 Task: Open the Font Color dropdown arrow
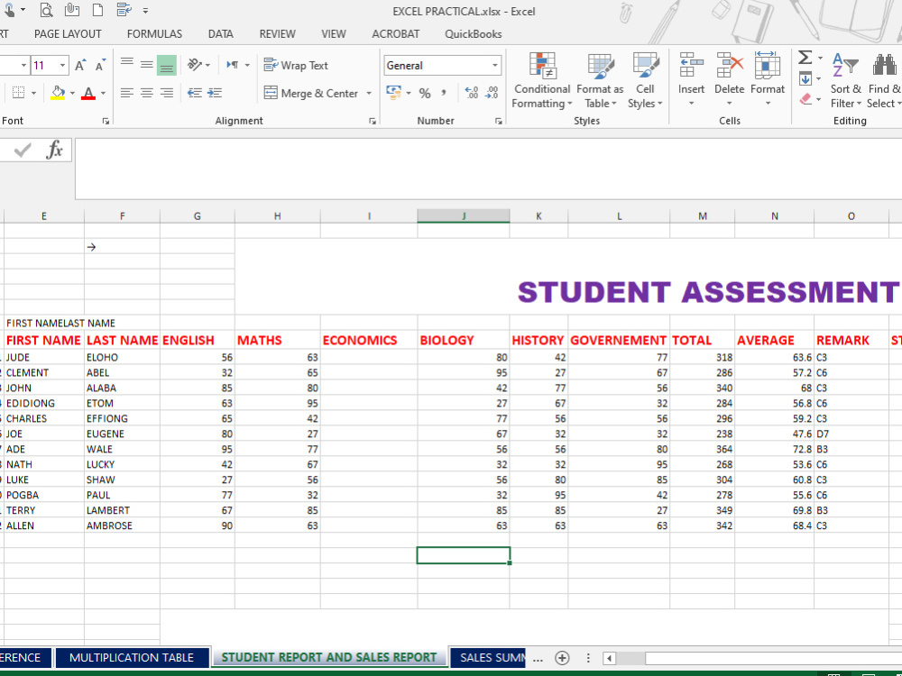point(103,93)
